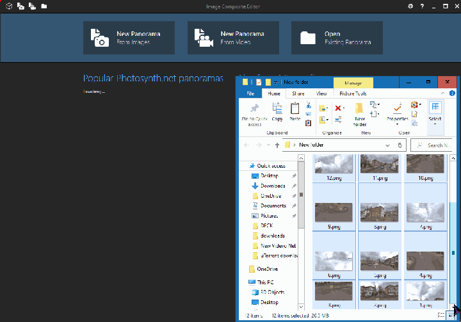This screenshot has width=461, height=322.
Task: Select Downloads in Quick access
Action: [272, 186]
